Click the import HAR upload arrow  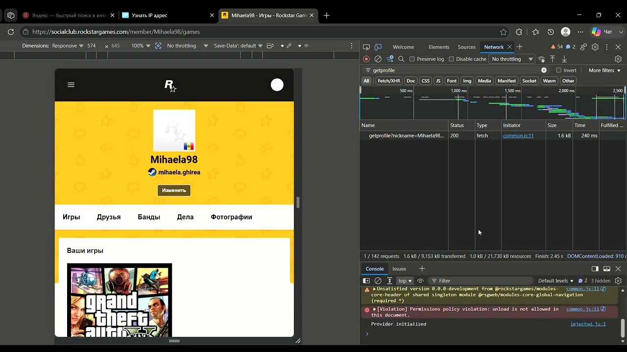553,59
